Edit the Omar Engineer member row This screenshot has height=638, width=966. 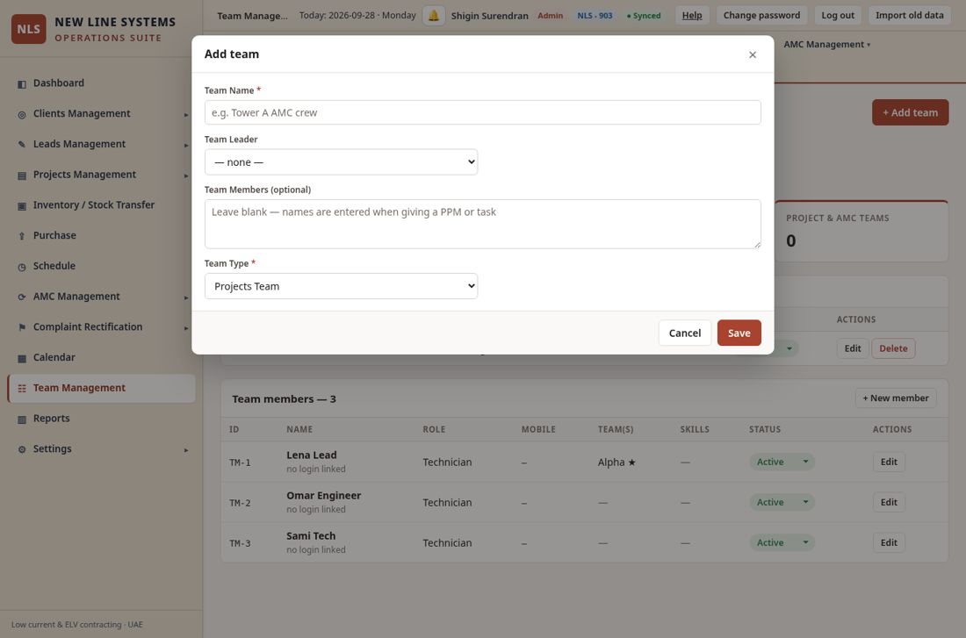(889, 503)
